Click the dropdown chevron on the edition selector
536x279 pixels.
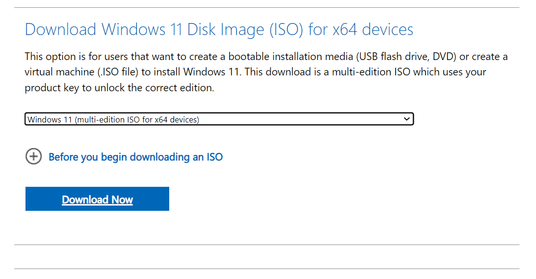click(x=406, y=119)
